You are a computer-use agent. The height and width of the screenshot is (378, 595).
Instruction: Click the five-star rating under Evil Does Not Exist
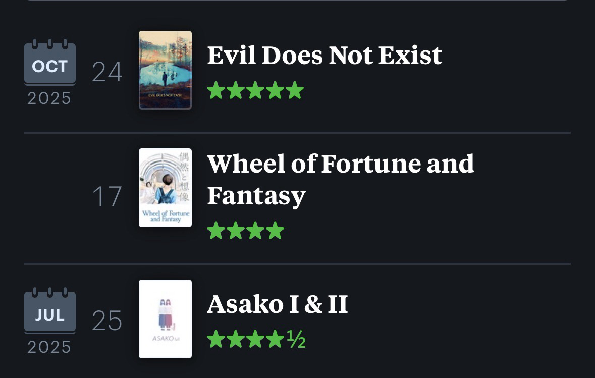click(x=255, y=91)
